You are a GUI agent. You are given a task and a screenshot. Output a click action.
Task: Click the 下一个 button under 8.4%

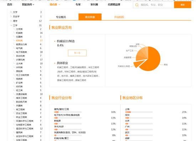pyautogui.click(x=77, y=53)
